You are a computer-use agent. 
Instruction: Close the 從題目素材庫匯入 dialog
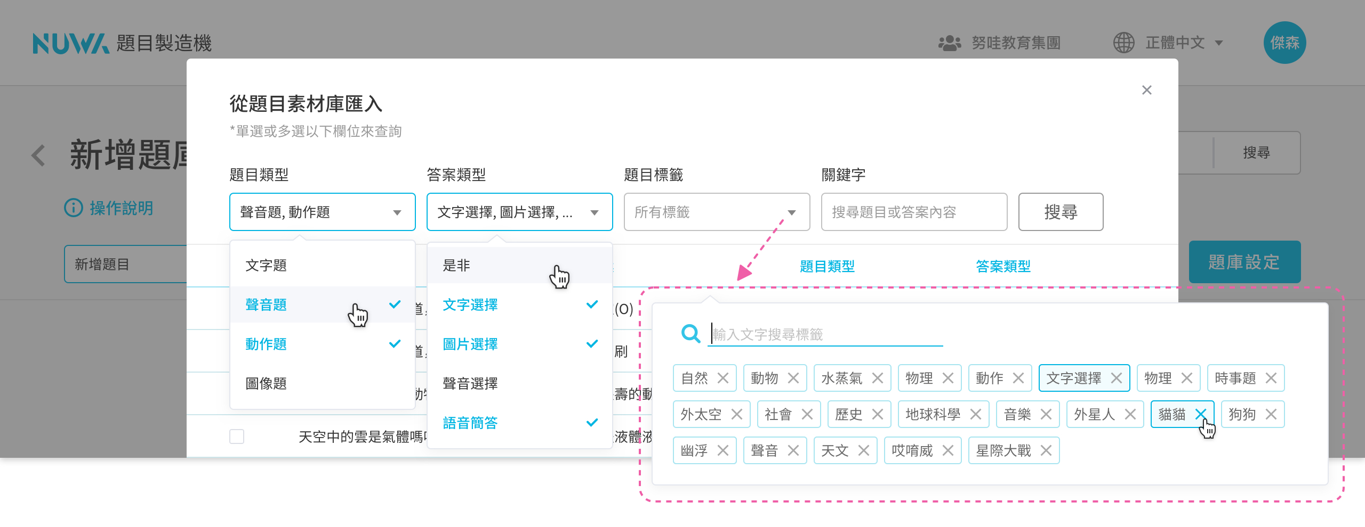1147,90
